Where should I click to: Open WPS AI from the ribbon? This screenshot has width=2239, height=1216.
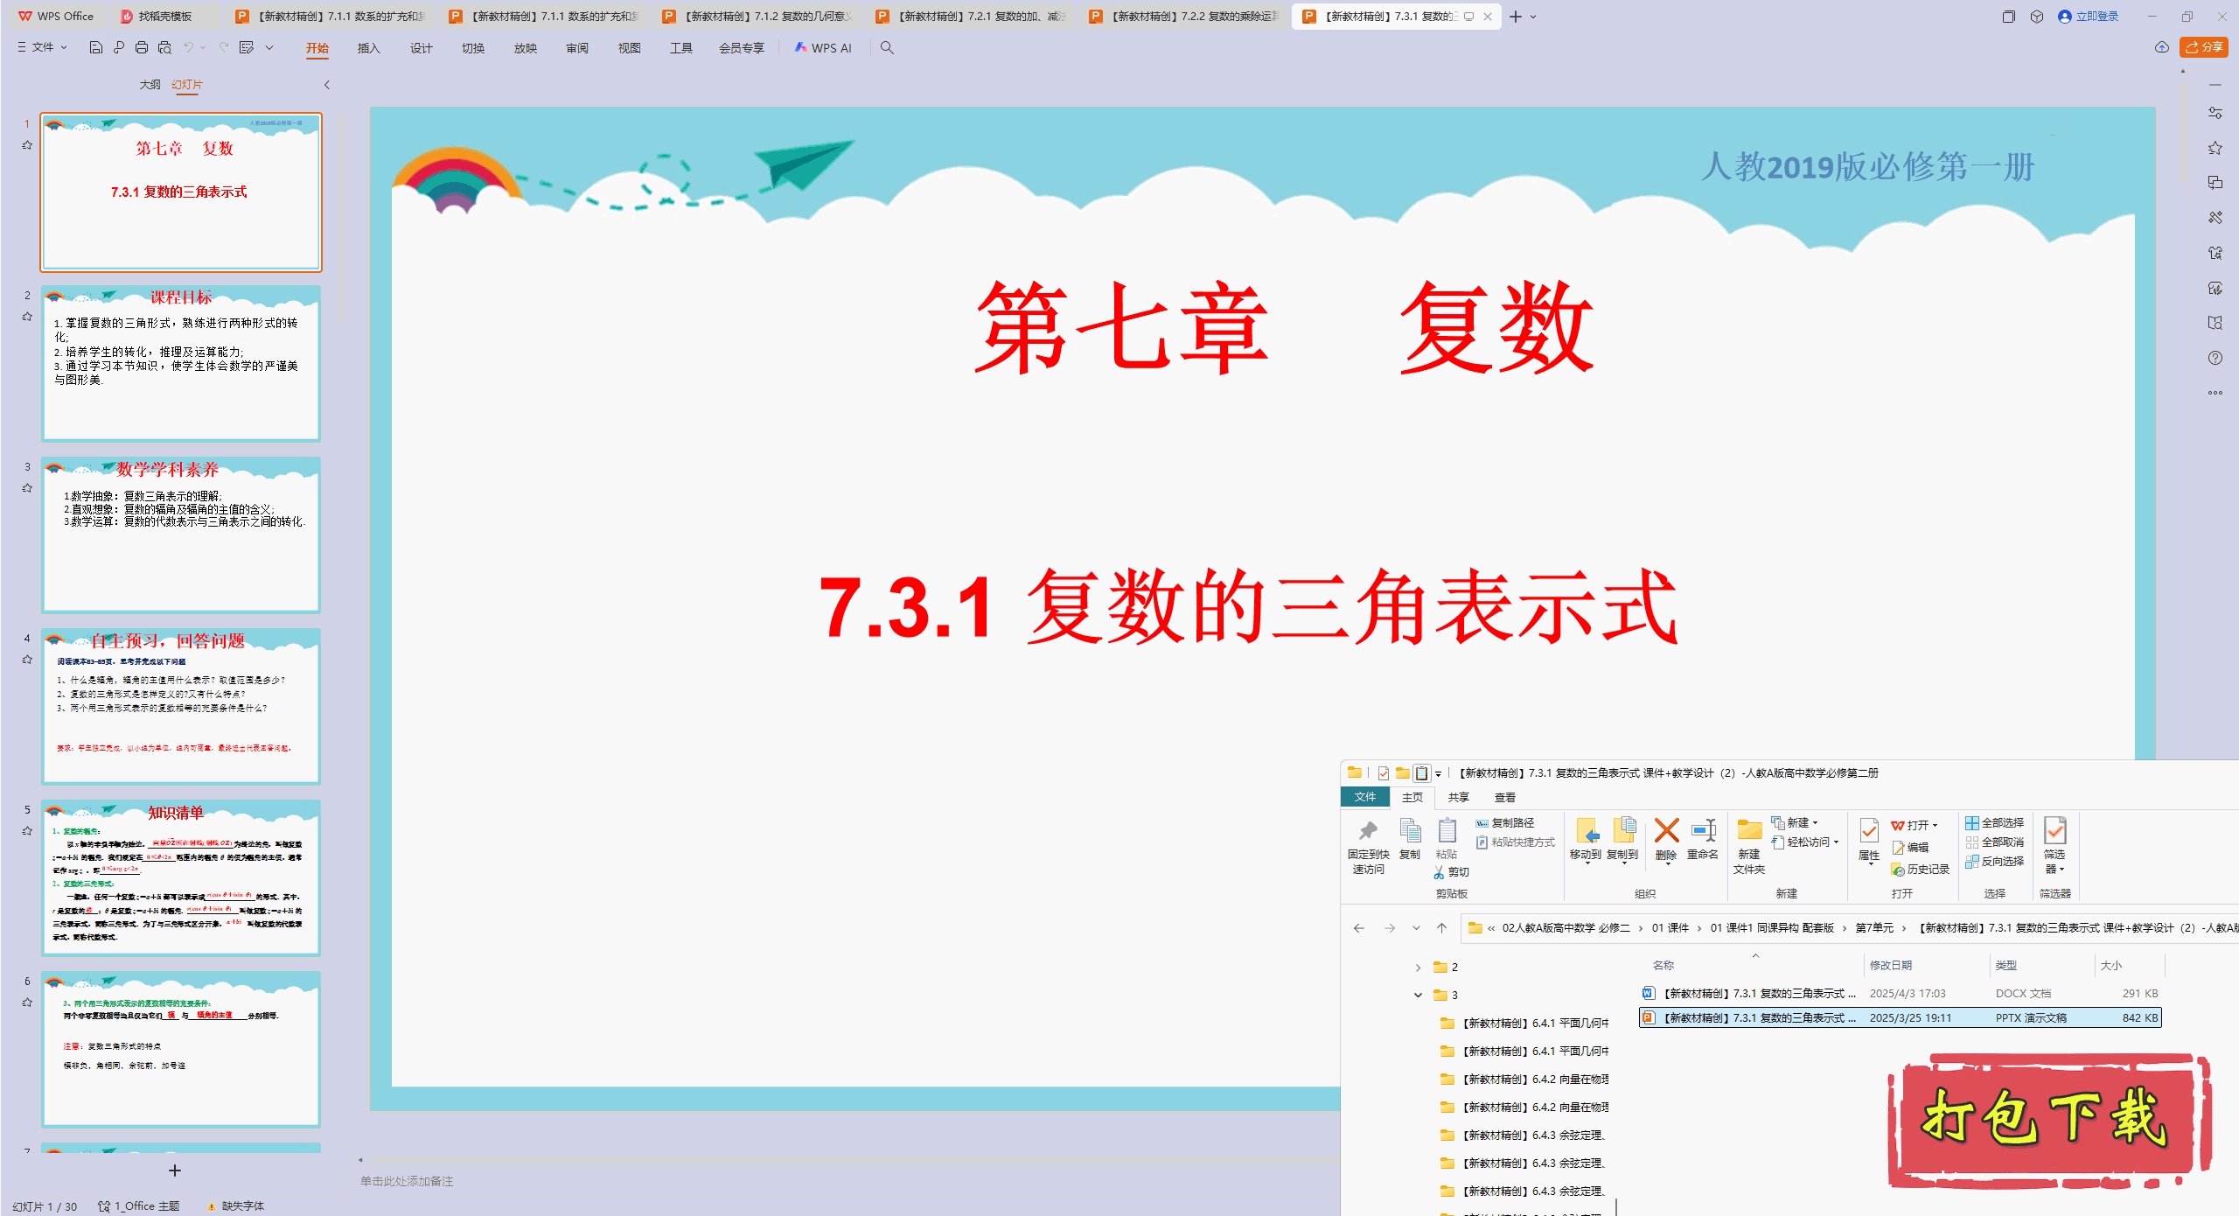click(x=822, y=48)
